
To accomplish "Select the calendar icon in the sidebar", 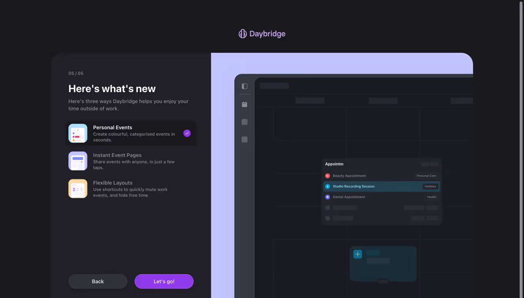I will (x=244, y=104).
